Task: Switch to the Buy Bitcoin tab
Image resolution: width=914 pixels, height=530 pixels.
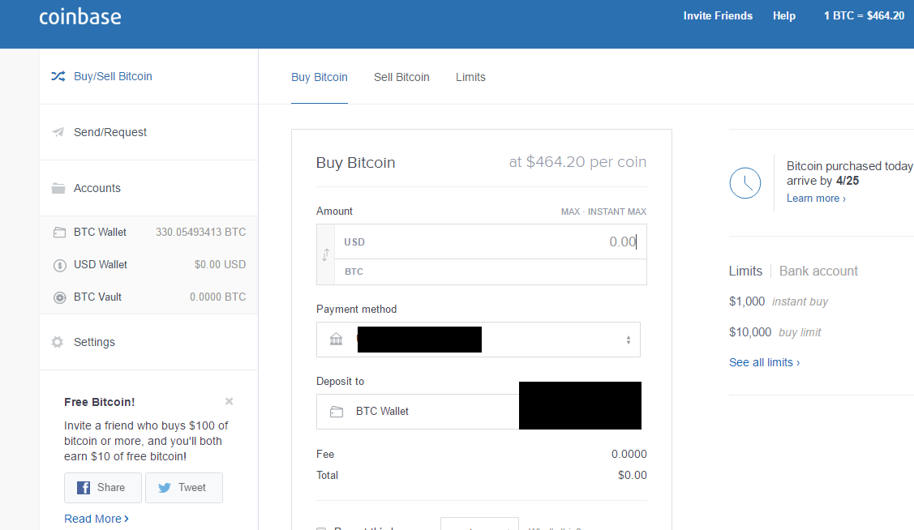Action: pos(320,77)
